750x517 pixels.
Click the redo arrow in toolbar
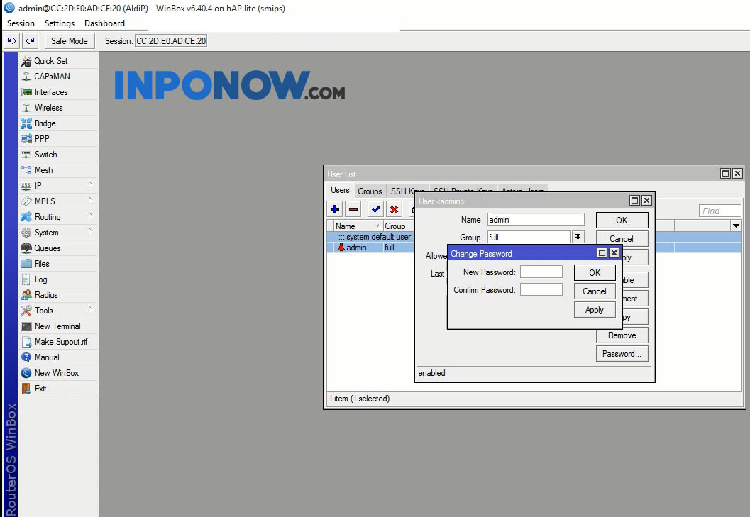[30, 41]
